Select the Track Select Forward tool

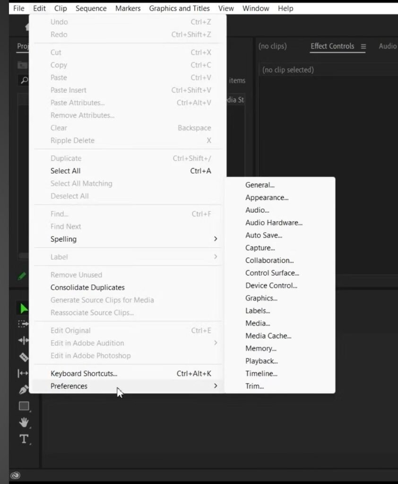click(x=23, y=324)
